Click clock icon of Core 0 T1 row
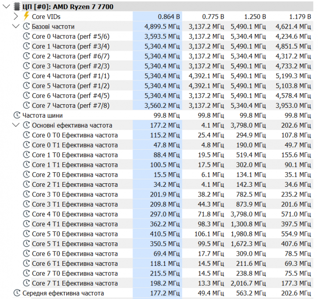This screenshot has width=318, height=299. (x=26, y=145)
